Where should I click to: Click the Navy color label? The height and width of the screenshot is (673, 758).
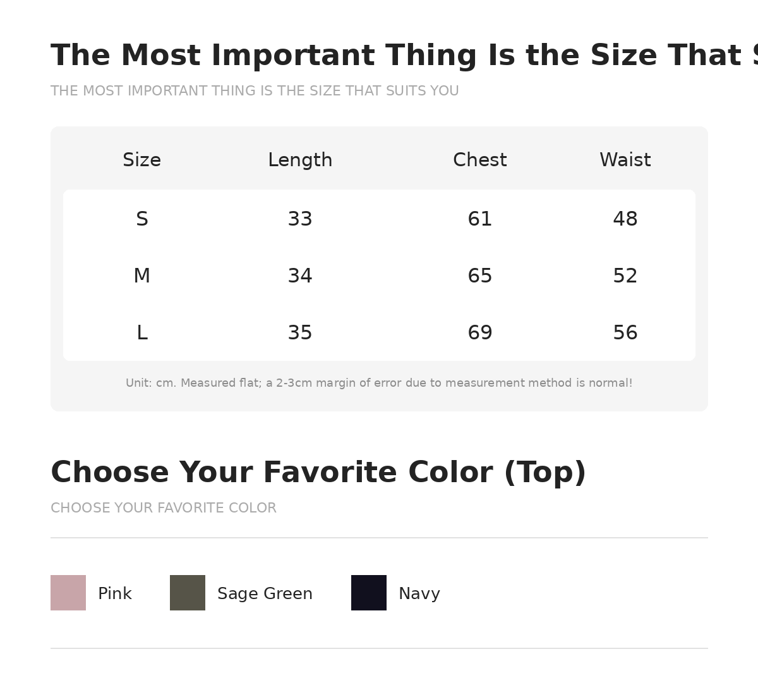419,594
